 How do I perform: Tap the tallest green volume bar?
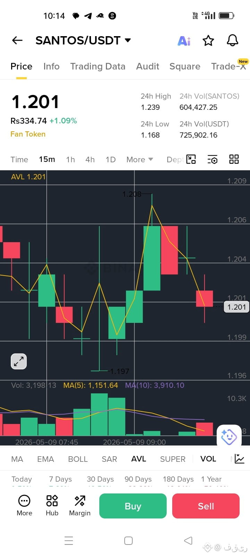click(99, 414)
